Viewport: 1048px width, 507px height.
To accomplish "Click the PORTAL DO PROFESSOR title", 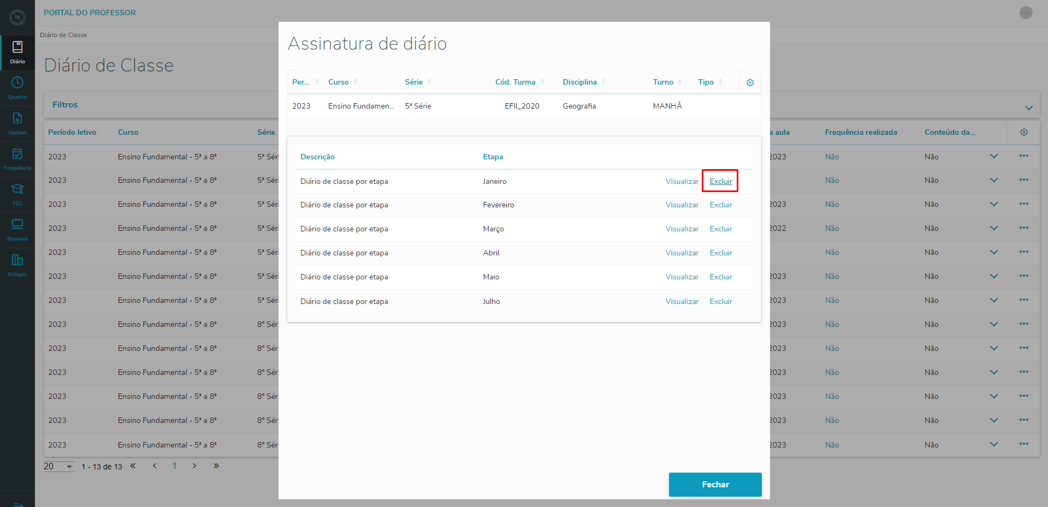I will point(90,13).
